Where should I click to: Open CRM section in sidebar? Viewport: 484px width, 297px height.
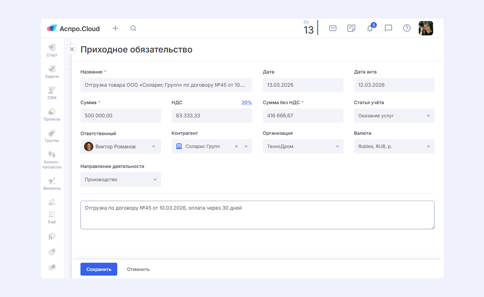click(x=52, y=93)
